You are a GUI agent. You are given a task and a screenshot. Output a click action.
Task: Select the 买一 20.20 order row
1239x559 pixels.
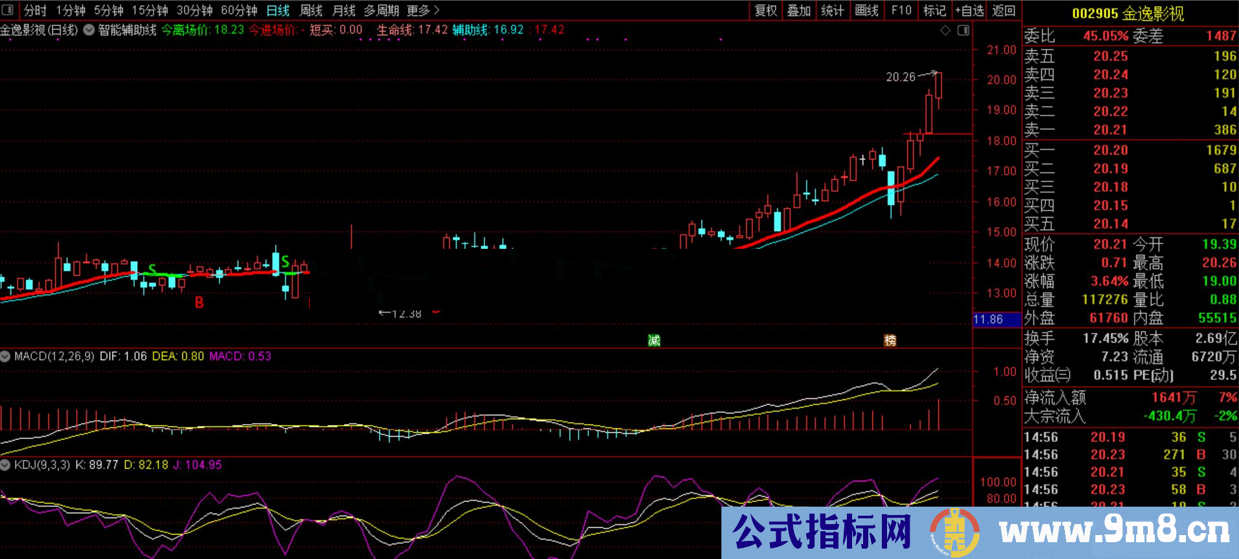click(x=1130, y=150)
